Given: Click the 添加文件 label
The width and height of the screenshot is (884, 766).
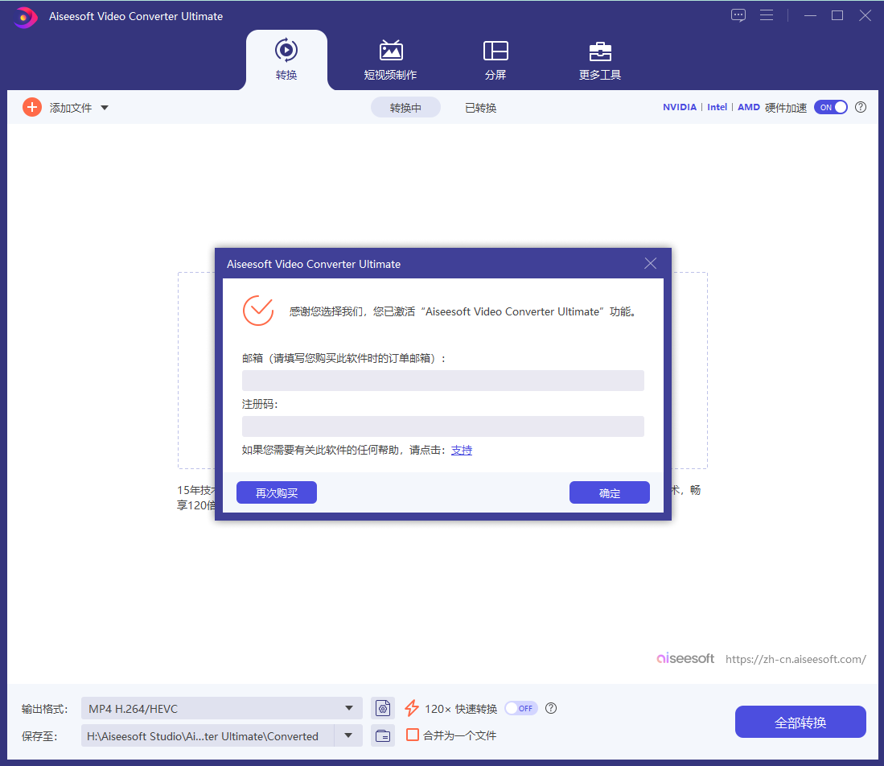Looking at the screenshot, I should (71, 108).
